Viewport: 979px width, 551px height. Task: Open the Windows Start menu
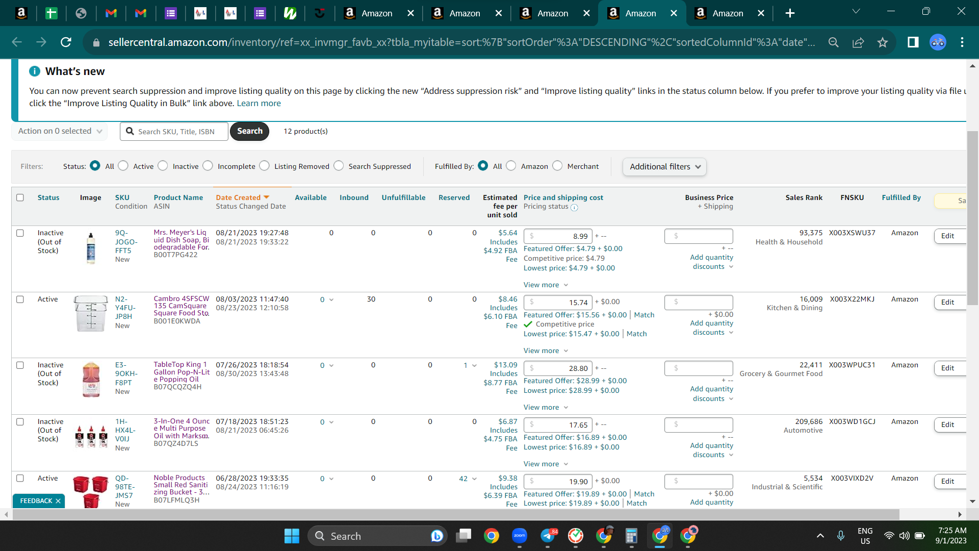click(x=292, y=536)
